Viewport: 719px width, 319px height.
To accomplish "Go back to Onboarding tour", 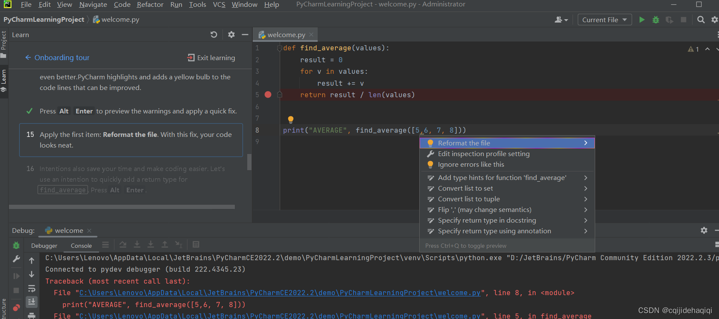I will [57, 58].
